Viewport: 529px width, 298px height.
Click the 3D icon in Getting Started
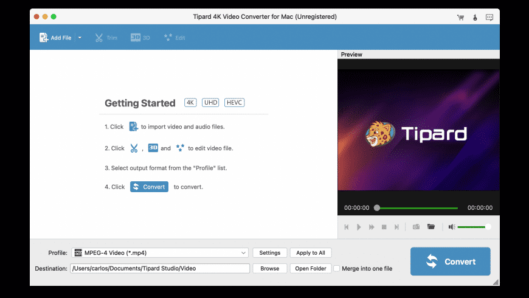click(153, 148)
